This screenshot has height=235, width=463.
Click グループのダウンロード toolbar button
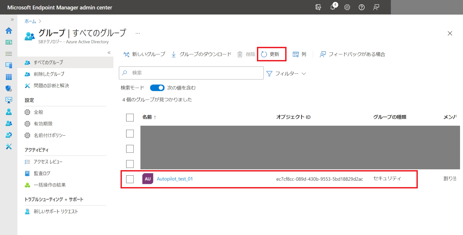pyautogui.click(x=201, y=54)
